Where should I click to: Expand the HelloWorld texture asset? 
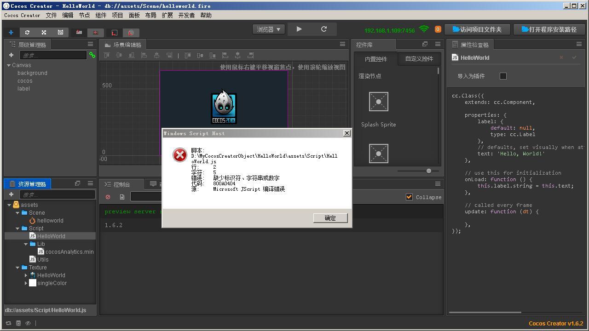point(26,275)
